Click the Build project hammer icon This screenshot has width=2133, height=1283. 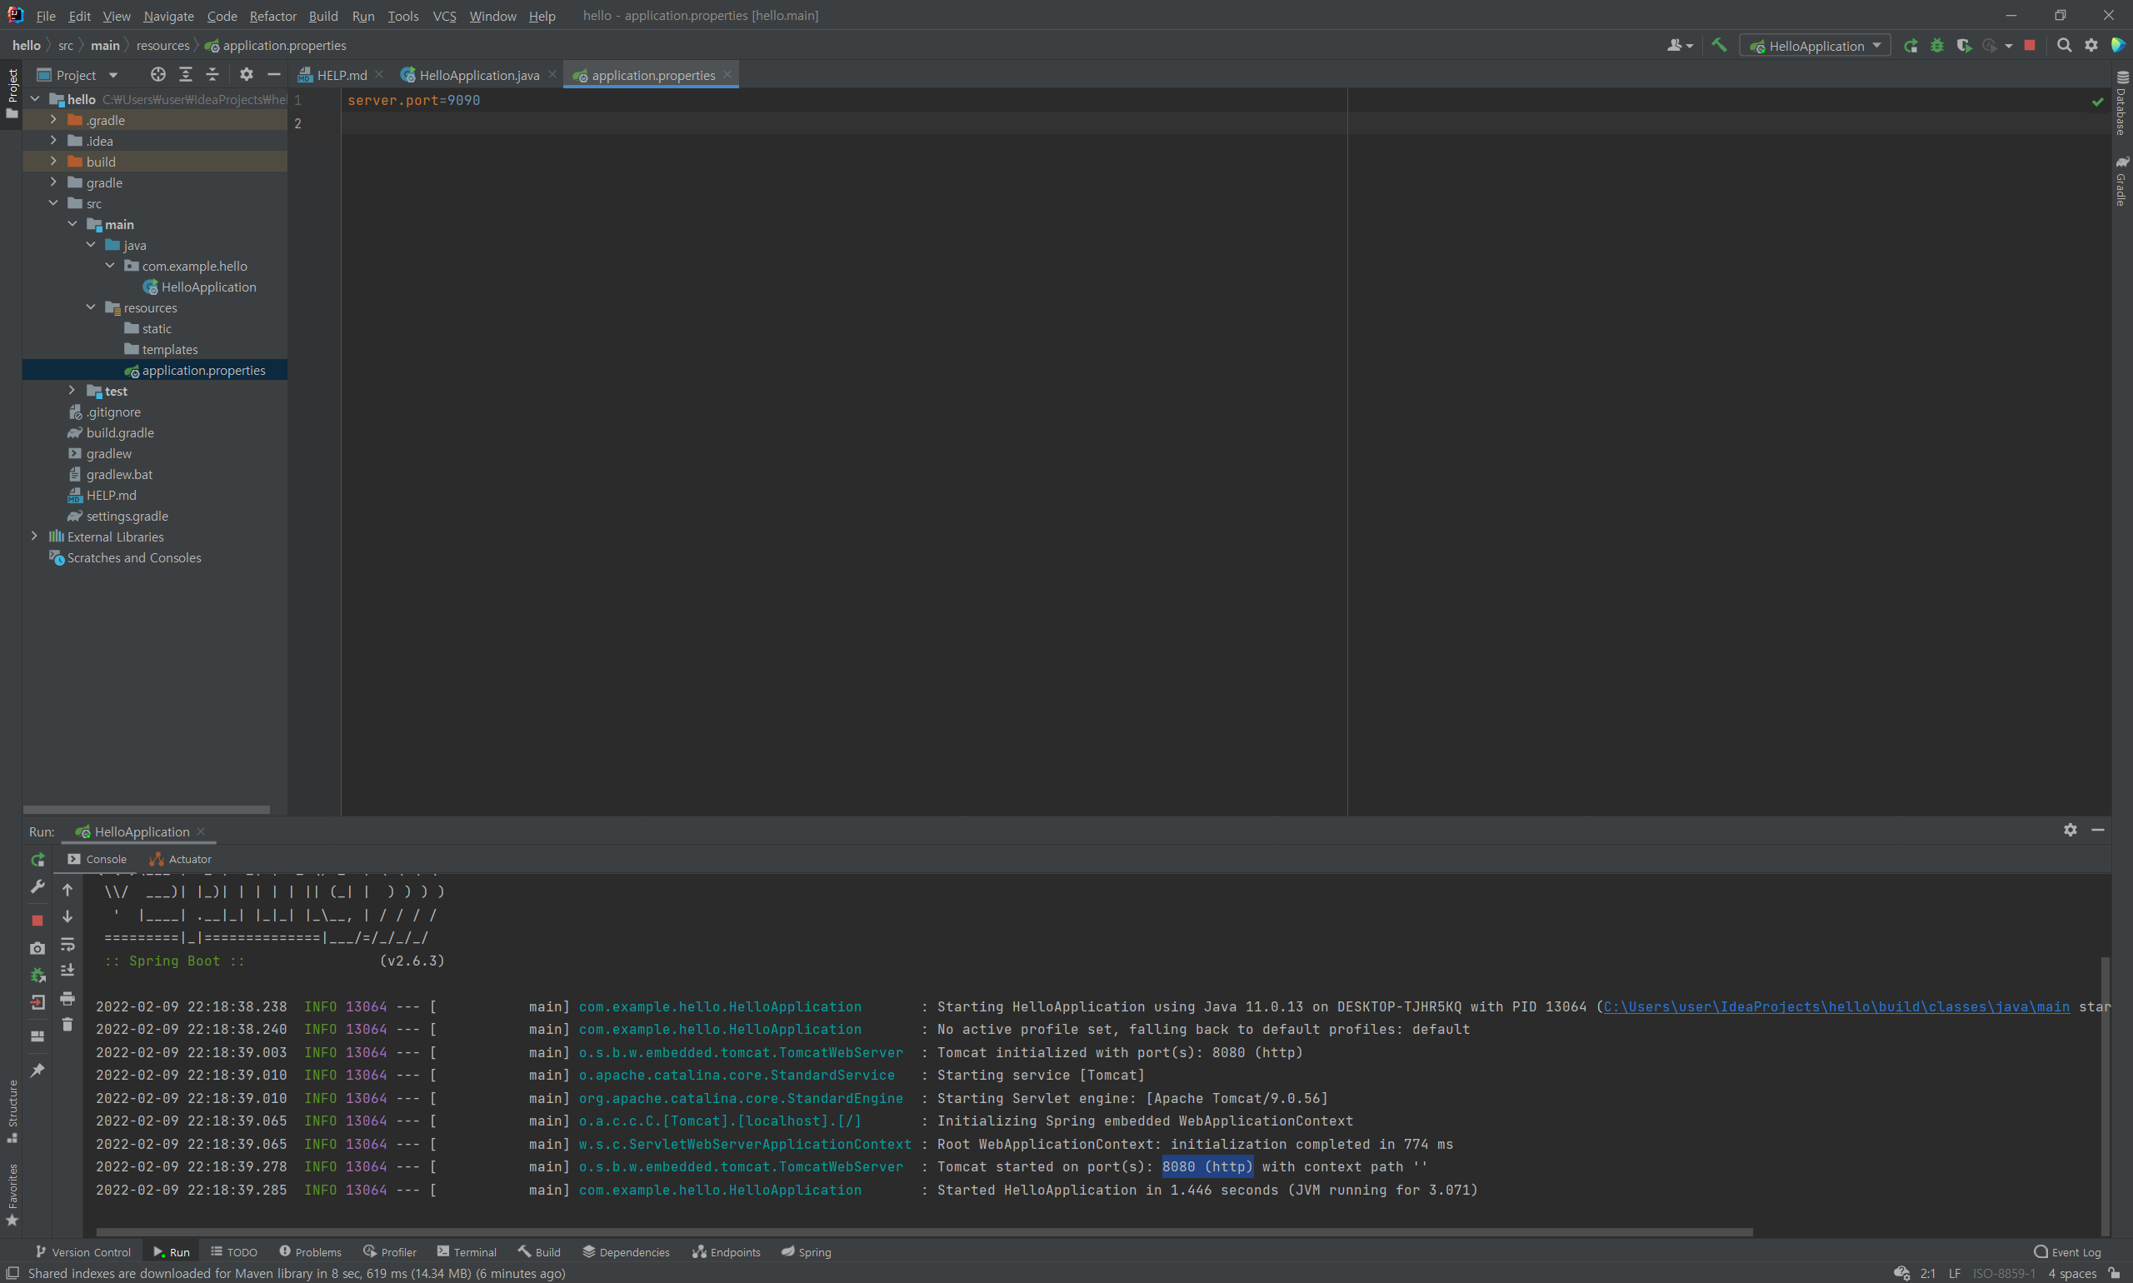(1719, 45)
